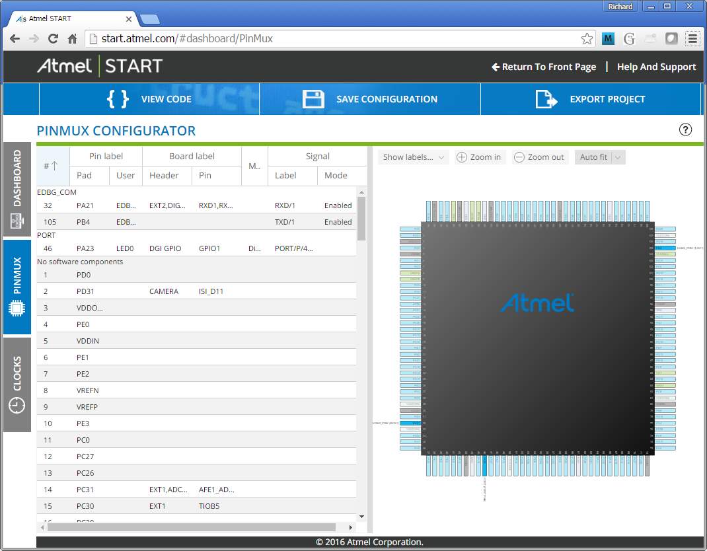This screenshot has height=551, width=707.
Task: Reload the page with refresh icon
Action: (x=54, y=39)
